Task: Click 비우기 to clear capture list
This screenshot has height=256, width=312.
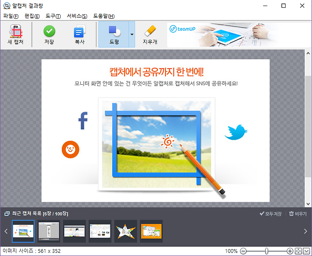Action: (298, 214)
